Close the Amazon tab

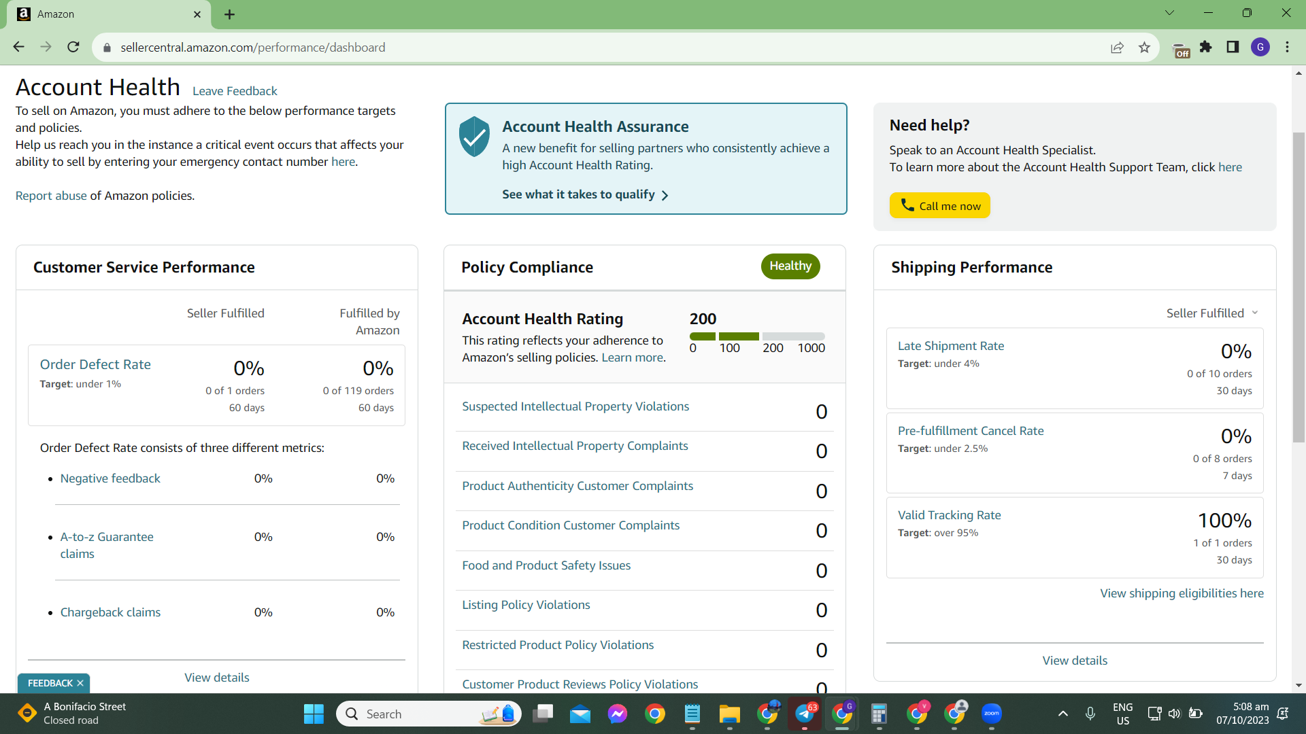(197, 14)
